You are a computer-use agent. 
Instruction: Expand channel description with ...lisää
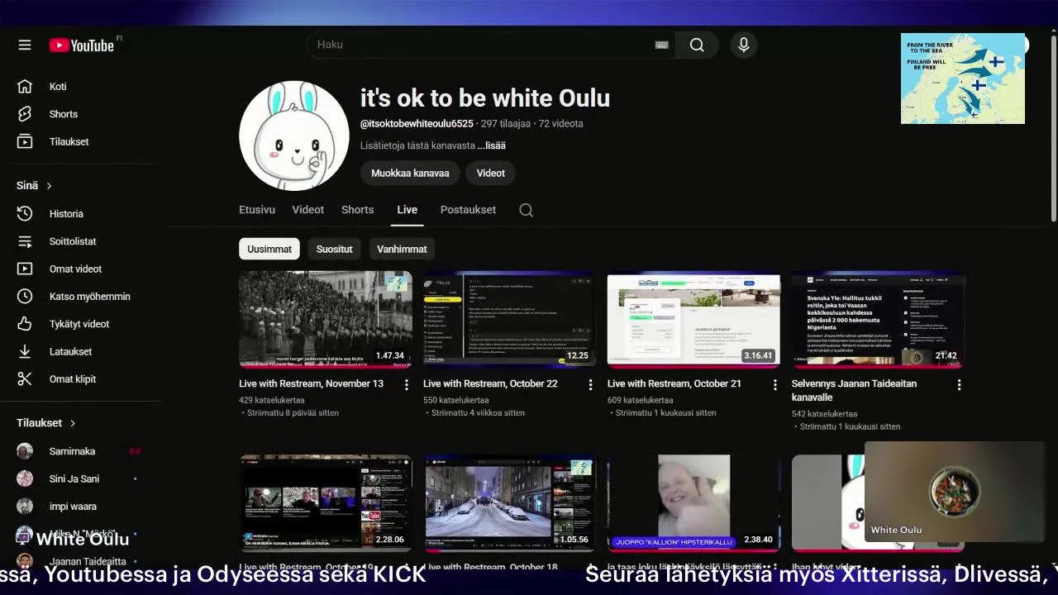pos(491,145)
